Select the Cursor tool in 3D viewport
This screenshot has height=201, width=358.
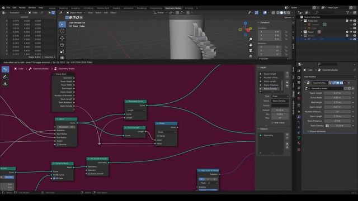click(62, 31)
